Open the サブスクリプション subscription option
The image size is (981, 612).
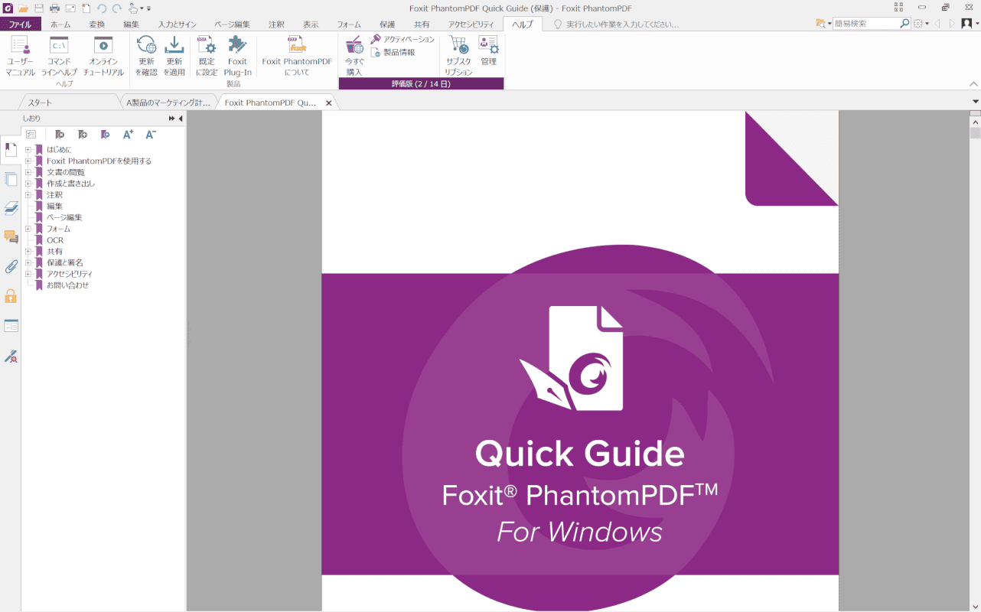[459, 56]
